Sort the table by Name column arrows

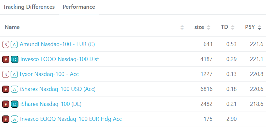182,27
